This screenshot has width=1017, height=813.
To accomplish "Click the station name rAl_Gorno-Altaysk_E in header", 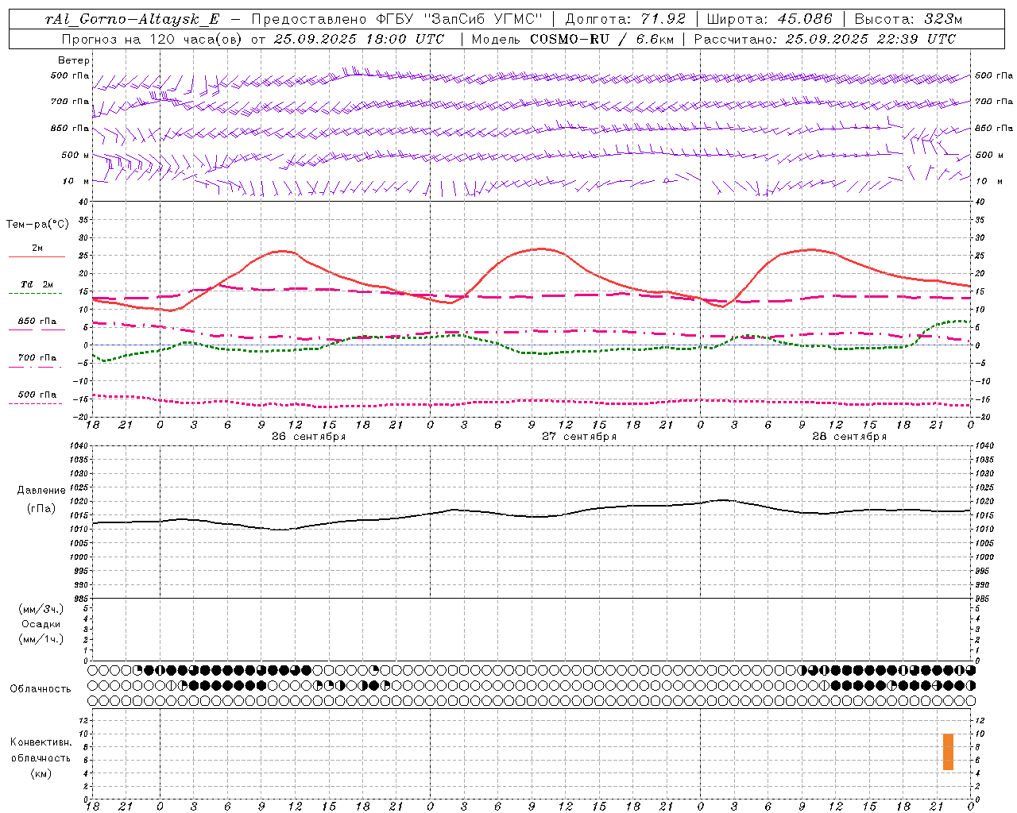I will (132, 19).
